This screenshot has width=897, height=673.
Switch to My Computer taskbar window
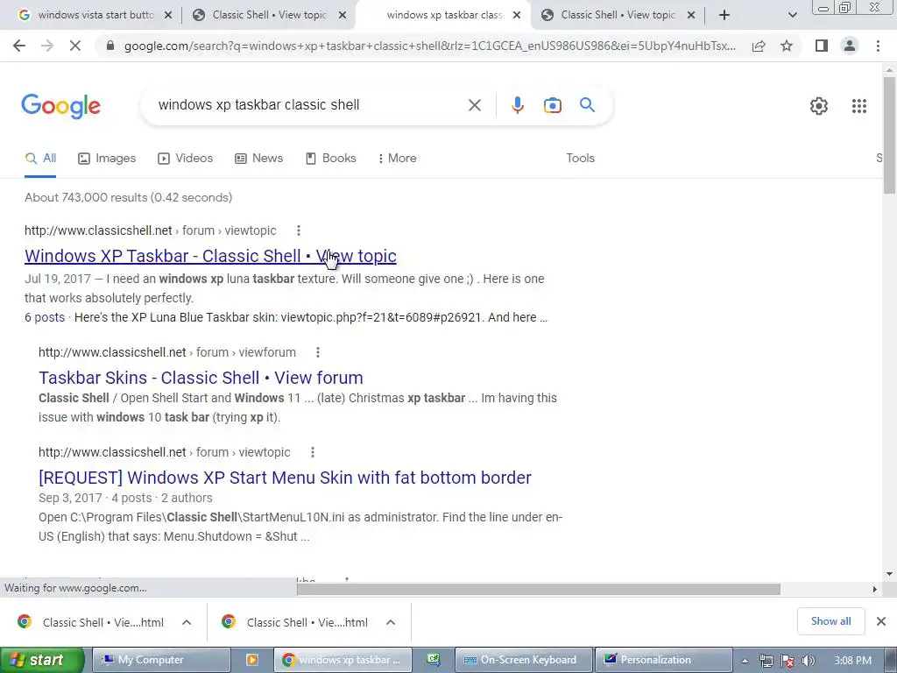click(x=161, y=660)
